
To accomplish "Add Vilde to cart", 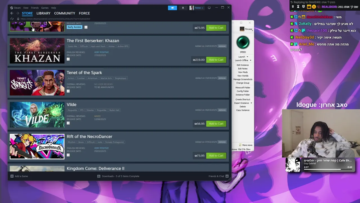I will tap(216, 123).
